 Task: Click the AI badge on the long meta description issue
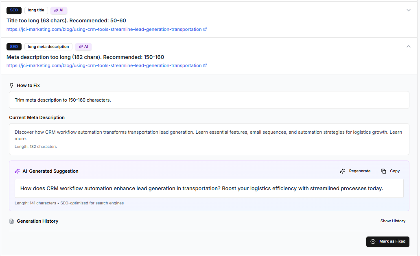click(83, 47)
